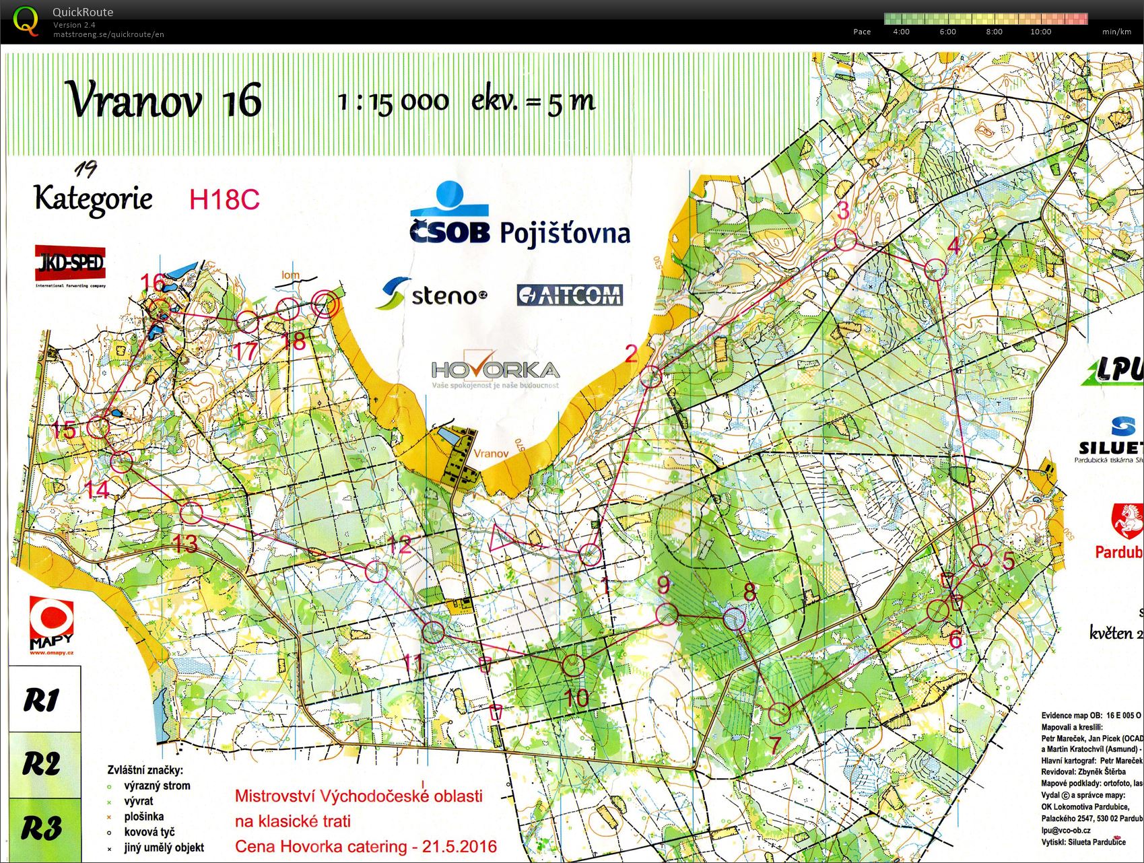
Task: Click the 'Vranov' village label
Action: tap(491, 453)
